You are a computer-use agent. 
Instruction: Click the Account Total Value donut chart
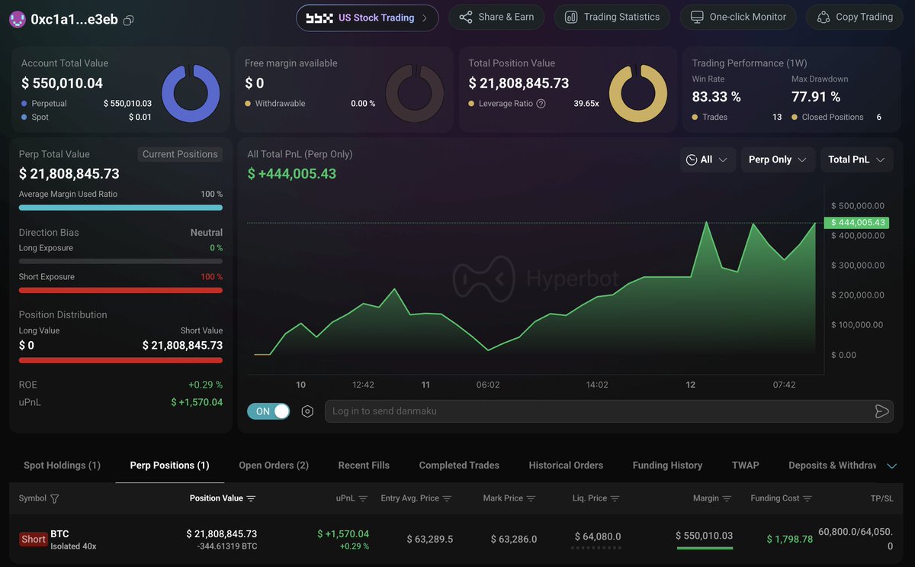(191, 93)
